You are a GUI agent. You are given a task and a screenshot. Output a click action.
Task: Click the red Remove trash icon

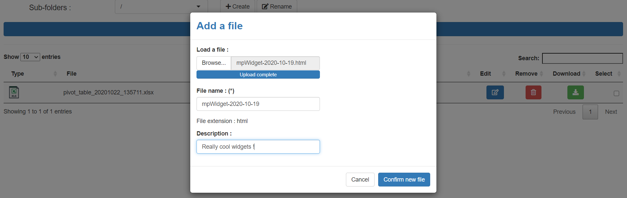pyautogui.click(x=533, y=92)
